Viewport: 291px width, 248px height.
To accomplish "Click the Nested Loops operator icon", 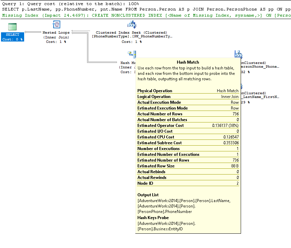I will (56, 25).
